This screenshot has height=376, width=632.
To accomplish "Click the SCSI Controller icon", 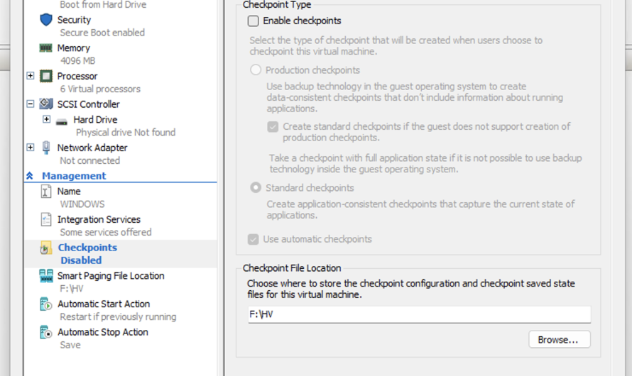I will click(46, 104).
